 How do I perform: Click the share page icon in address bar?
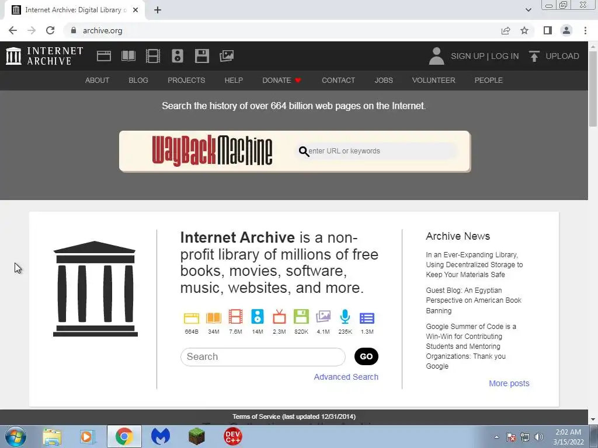pos(506,30)
